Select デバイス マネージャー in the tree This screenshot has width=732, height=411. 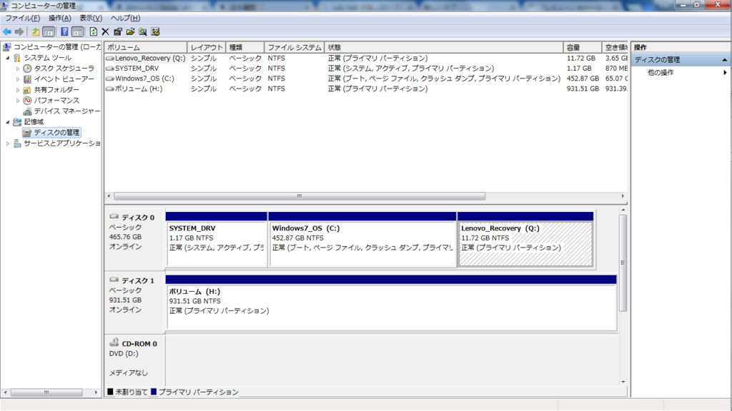[x=67, y=111]
